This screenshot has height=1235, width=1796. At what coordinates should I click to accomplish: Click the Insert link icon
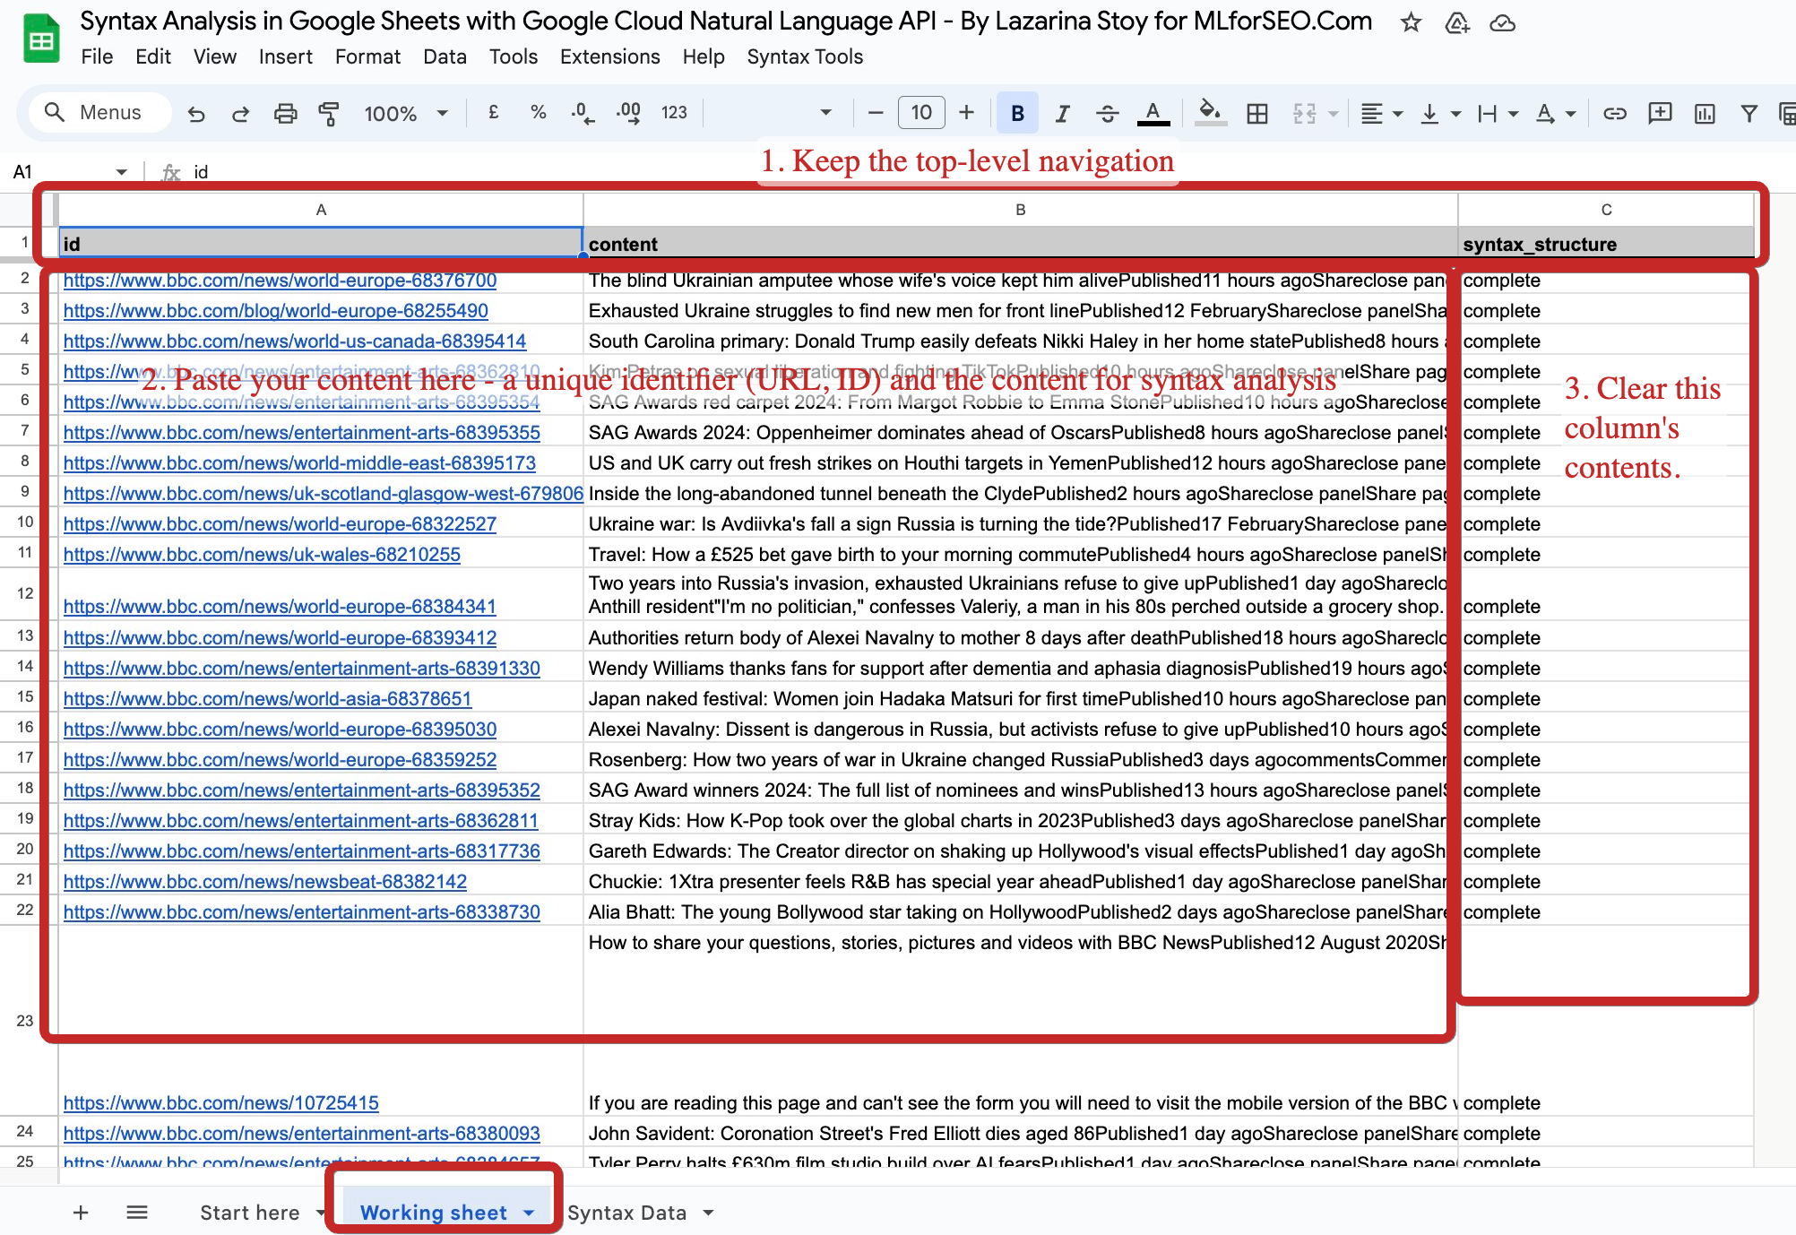[1615, 114]
